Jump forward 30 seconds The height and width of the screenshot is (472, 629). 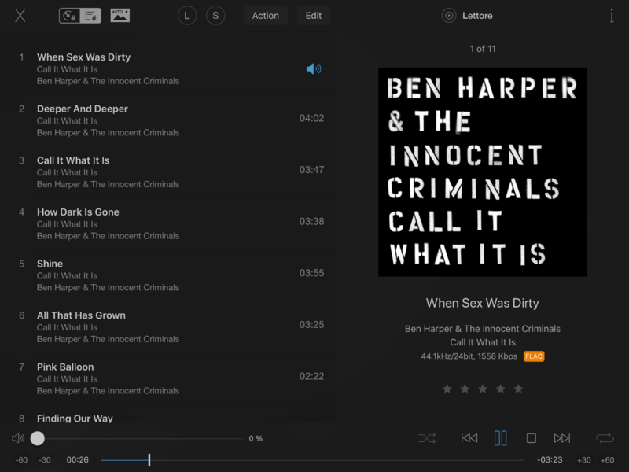[x=584, y=460]
